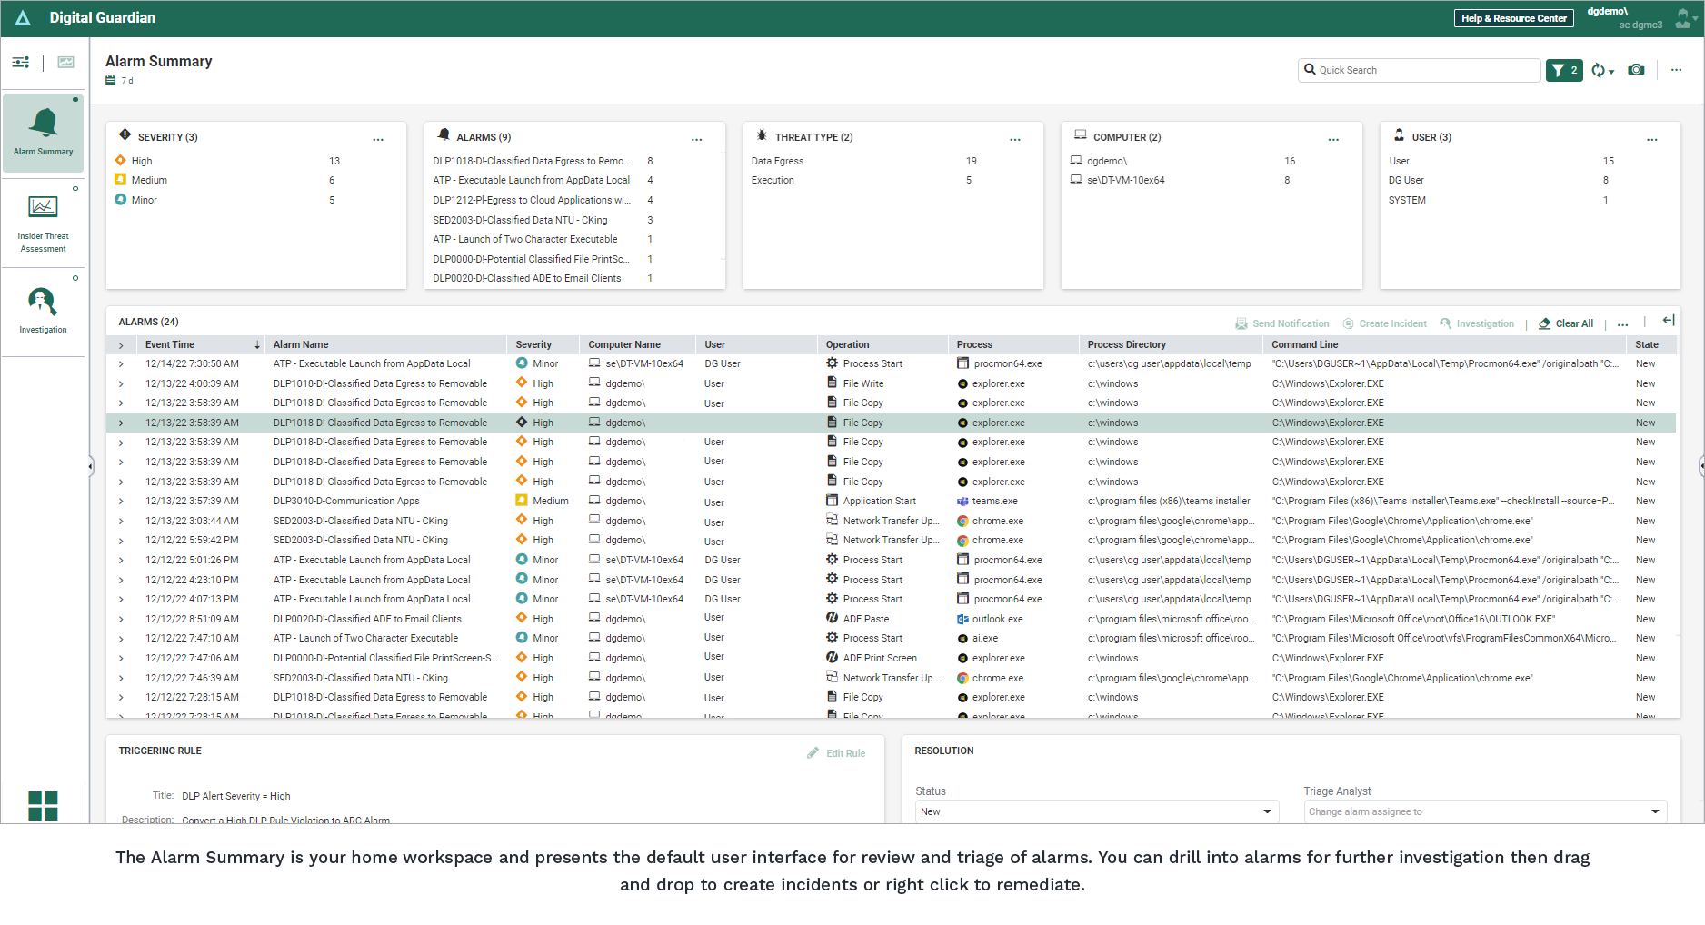
Task: Open the Triage Analyst assignee dropdown
Action: (1485, 811)
